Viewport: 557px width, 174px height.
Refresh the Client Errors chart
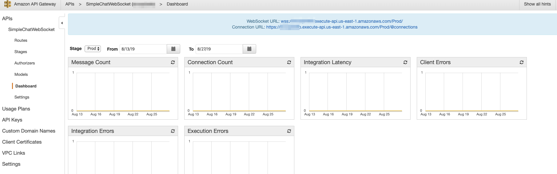pyautogui.click(x=522, y=62)
